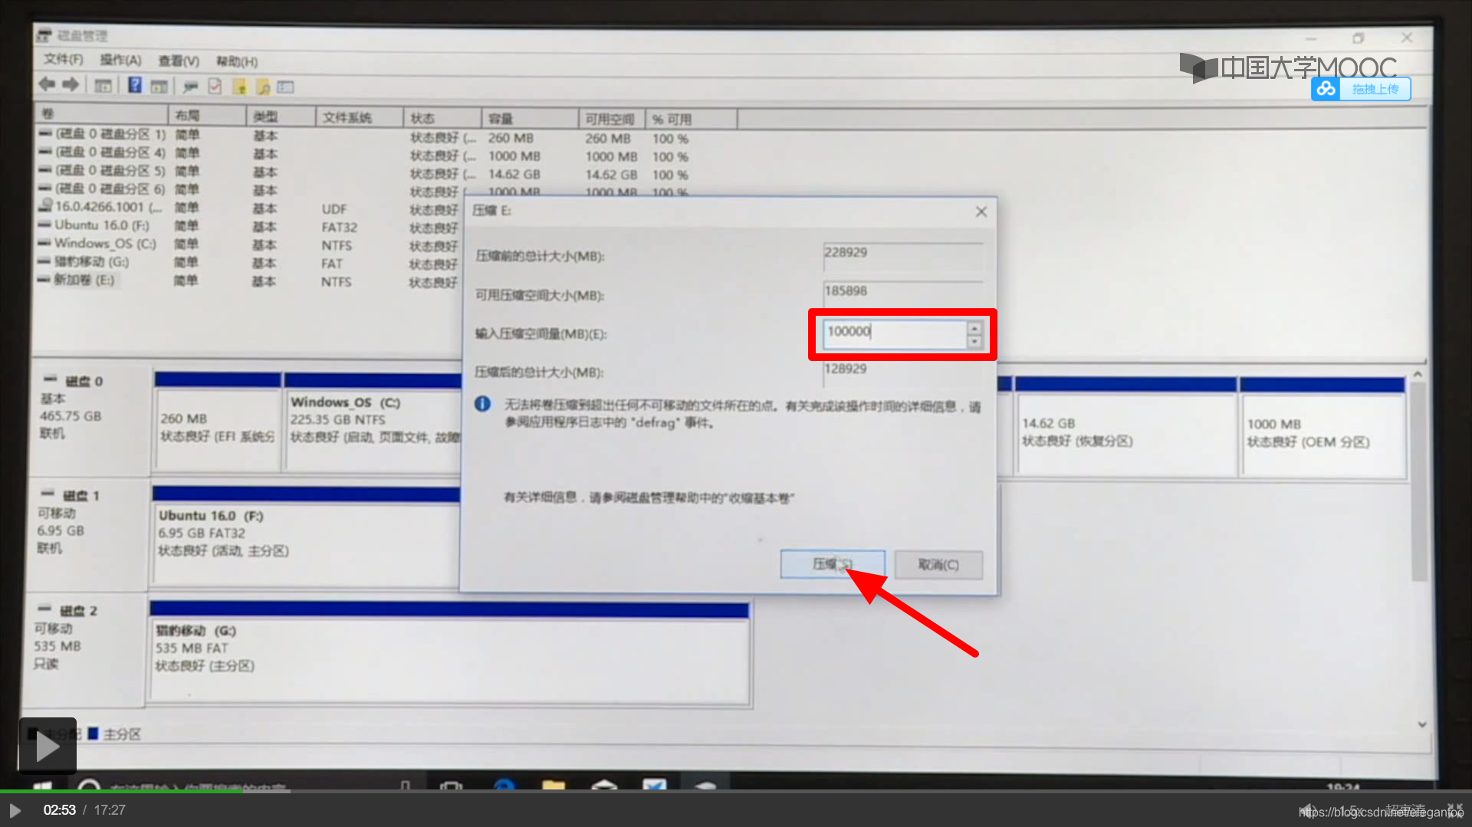Viewport: 1472px width, 827px height.
Task: Click the total size before shrink field 228929
Action: point(903,256)
